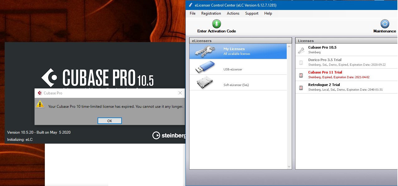398x186 pixels.
Task: Open the Help menu in eLicenser
Action: tap(268, 13)
